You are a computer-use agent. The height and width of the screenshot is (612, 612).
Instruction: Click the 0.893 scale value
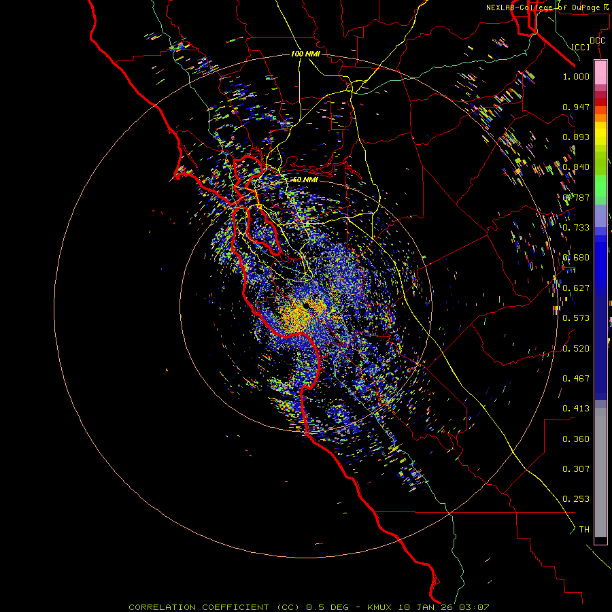click(576, 137)
